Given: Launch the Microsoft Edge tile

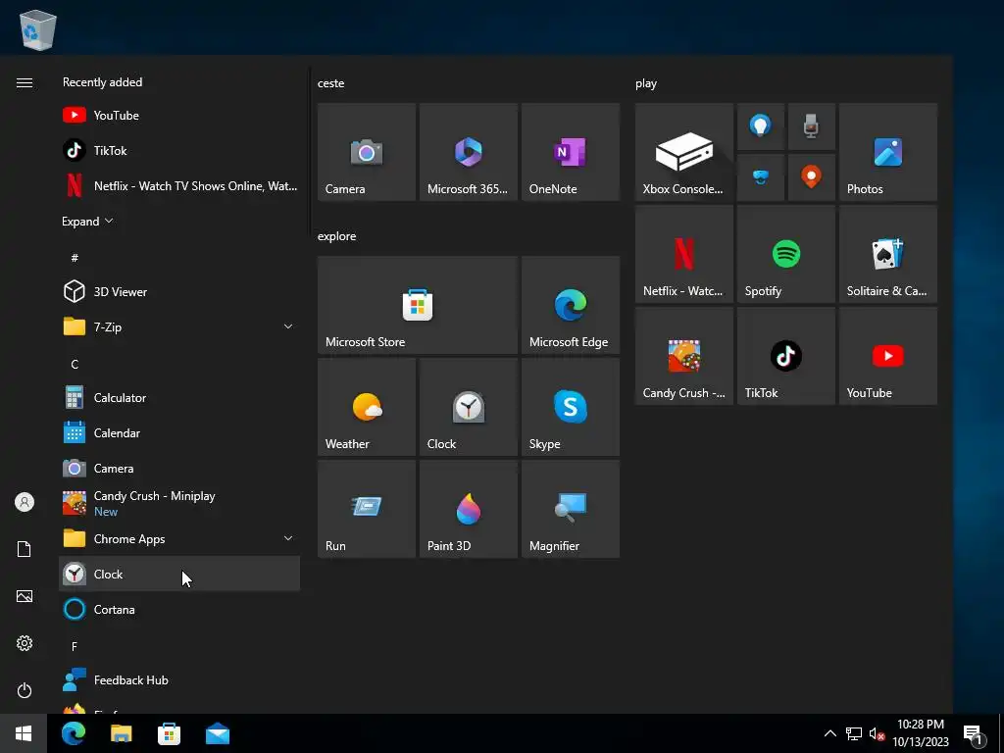Looking at the screenshot, I should [x=571, y=305].
